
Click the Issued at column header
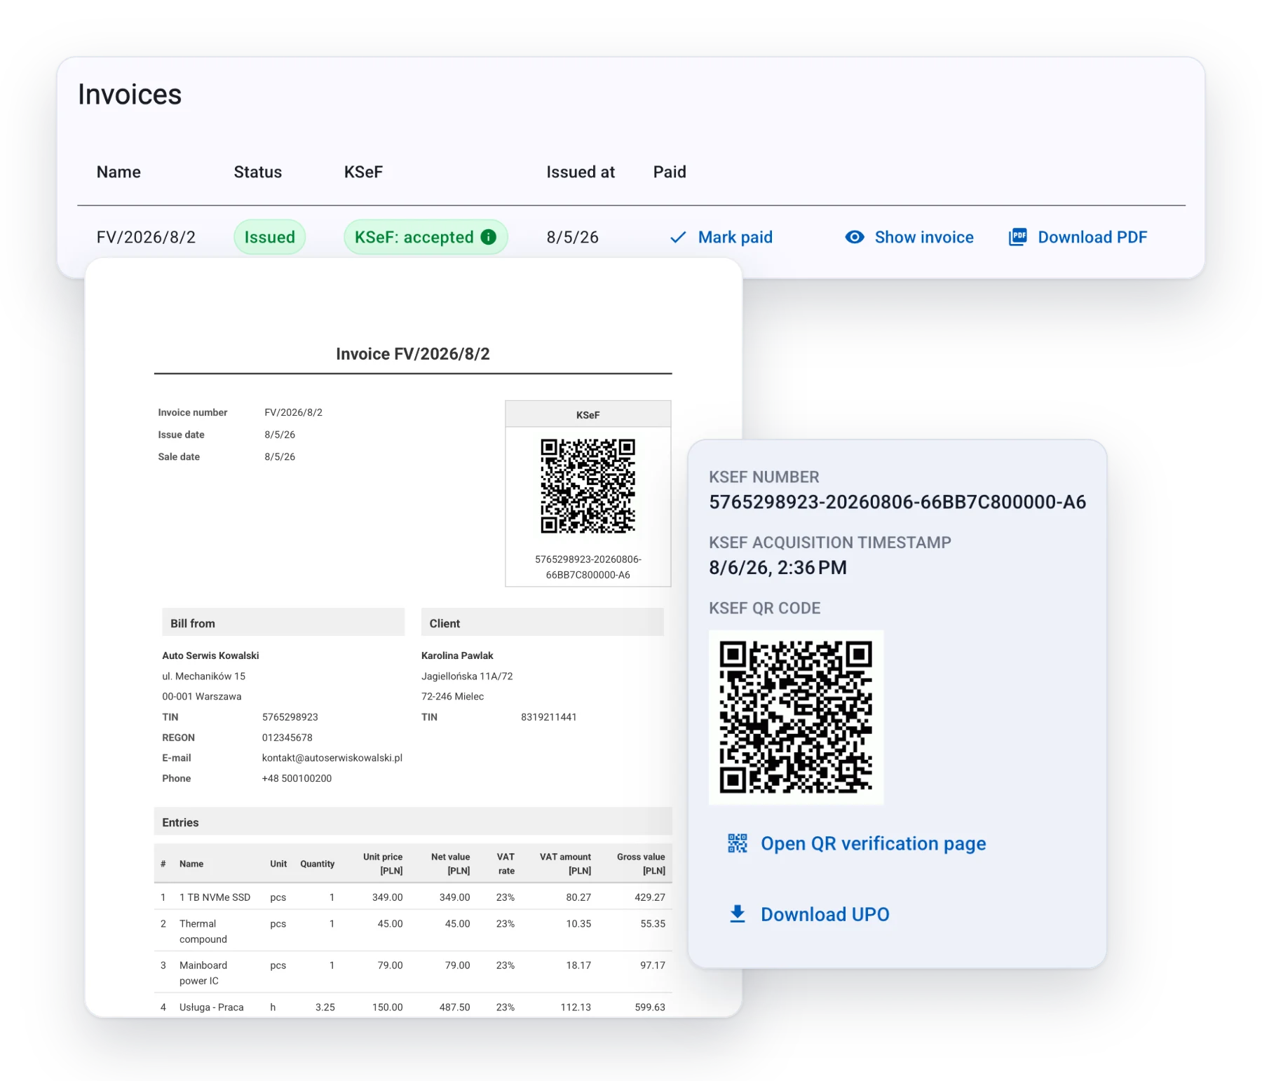[x=581, y=172]
